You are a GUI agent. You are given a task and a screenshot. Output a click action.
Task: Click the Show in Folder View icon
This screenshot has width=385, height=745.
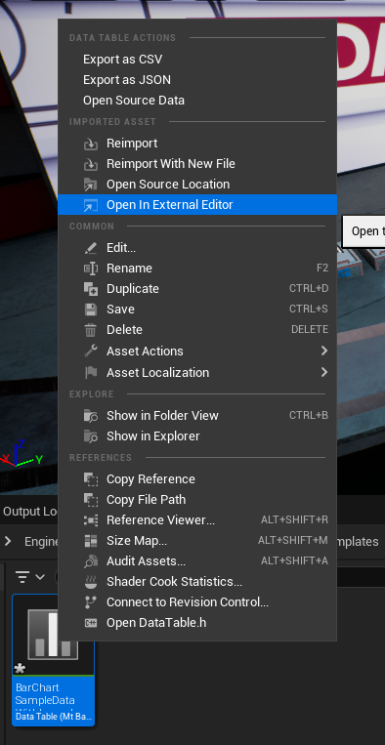click(90, 416)
